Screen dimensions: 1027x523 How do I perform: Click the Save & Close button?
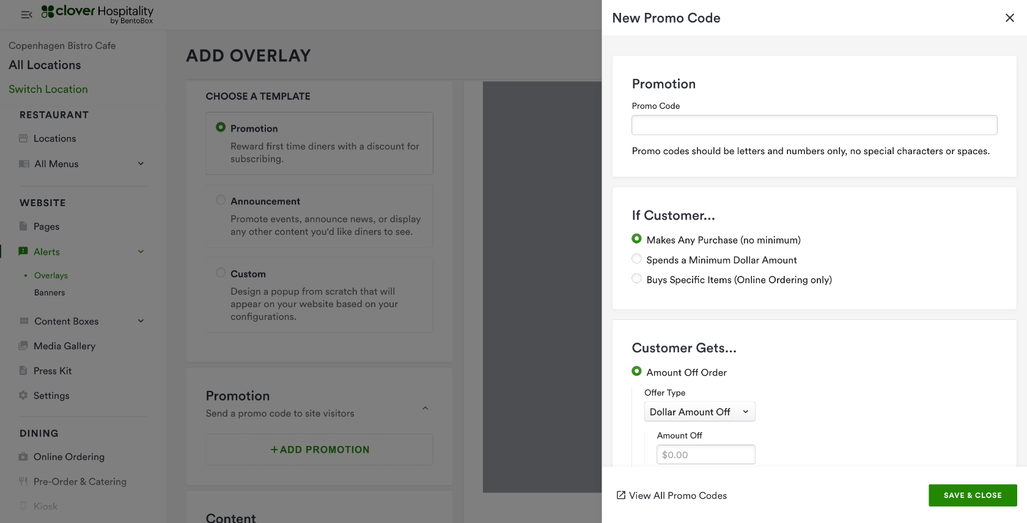pos(972,495)
